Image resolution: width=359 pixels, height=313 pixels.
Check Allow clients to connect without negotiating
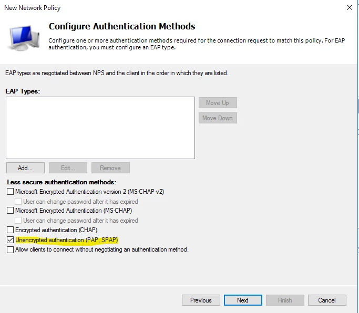[x=10, y=249]
